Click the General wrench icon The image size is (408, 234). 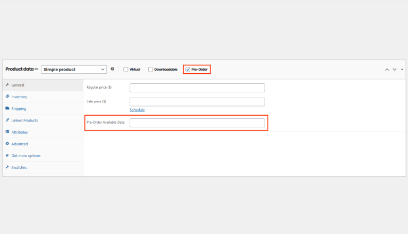(x=7, y=85)
